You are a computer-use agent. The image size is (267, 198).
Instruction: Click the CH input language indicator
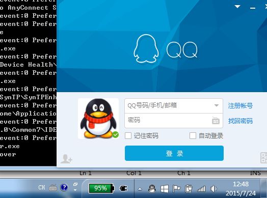42,187
